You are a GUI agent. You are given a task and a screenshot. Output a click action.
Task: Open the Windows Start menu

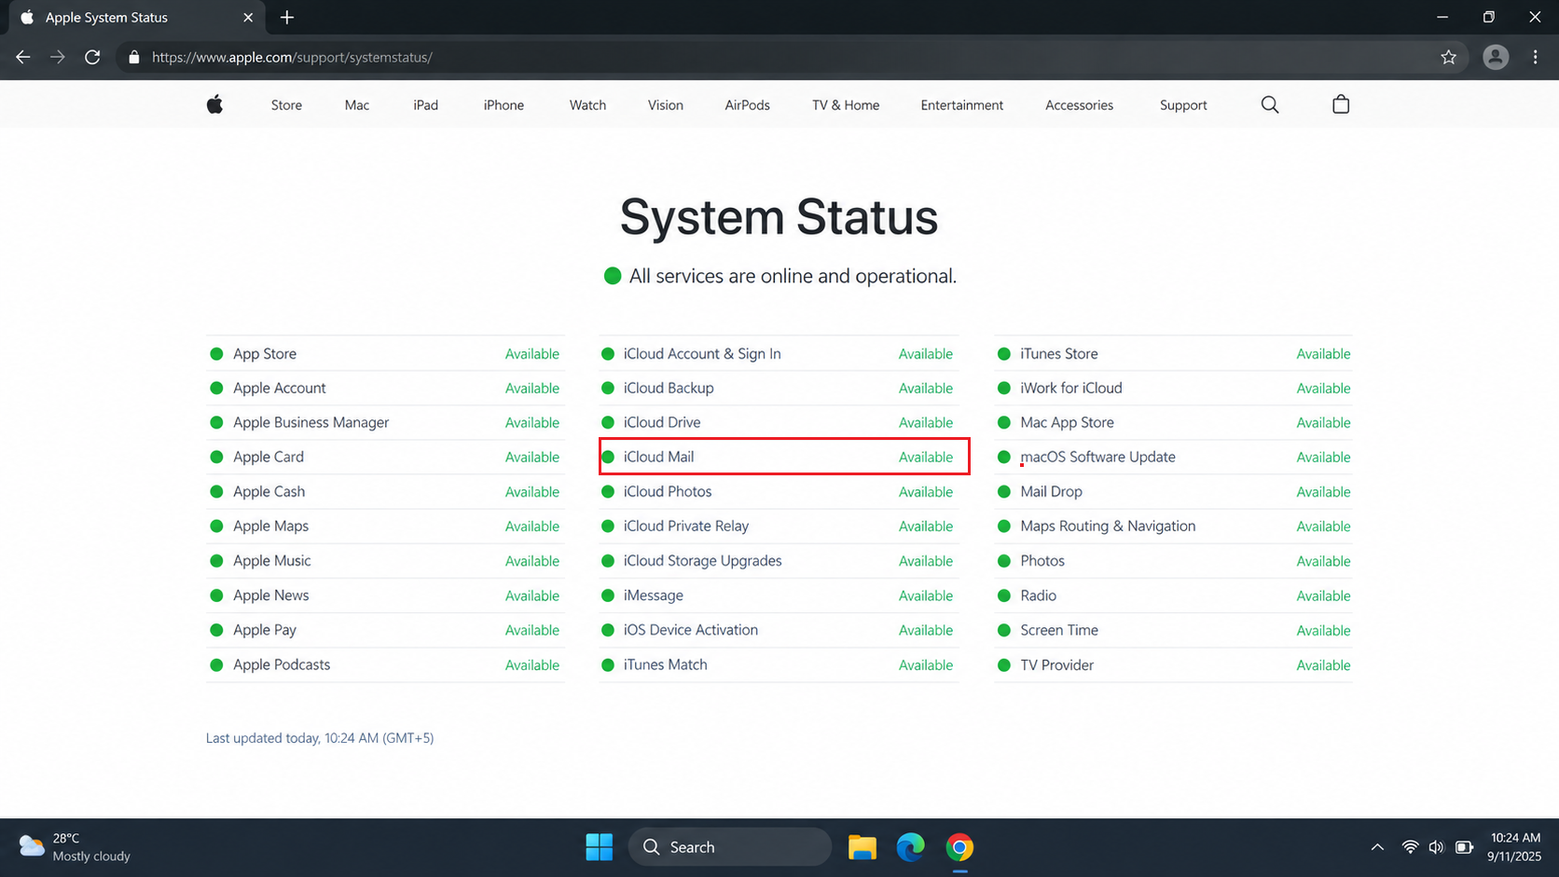click(600, 847)
